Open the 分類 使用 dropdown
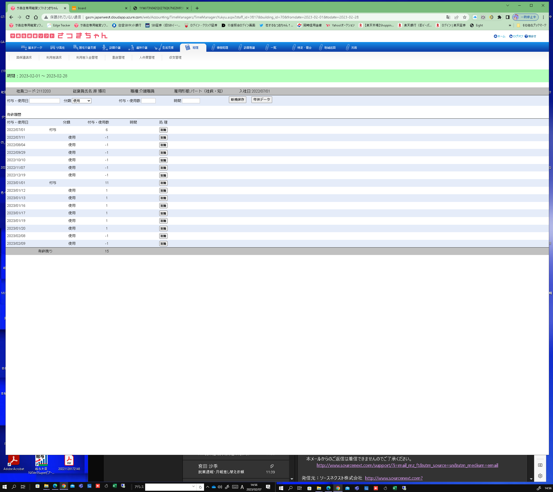Screen dimensions: 553x492 coord(81,101)
